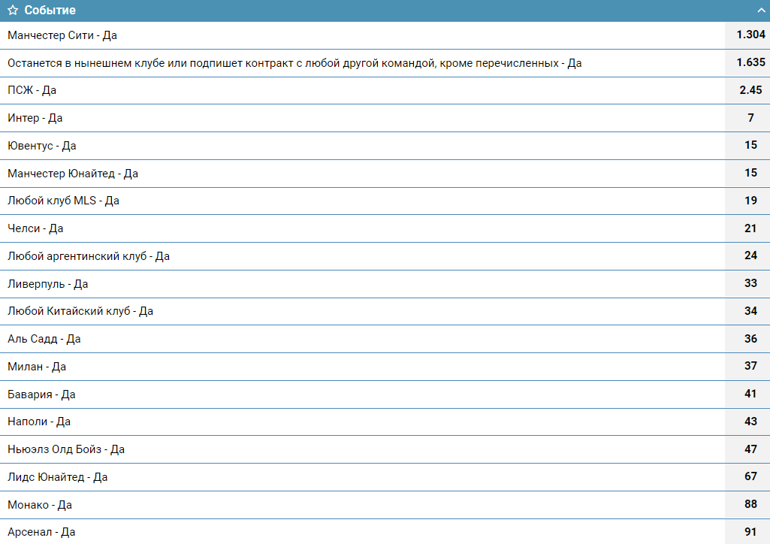Click the text 'Лидс Юнайтед - Да'
The width and height of the screenshot is (770, 544).
[57, 477]
